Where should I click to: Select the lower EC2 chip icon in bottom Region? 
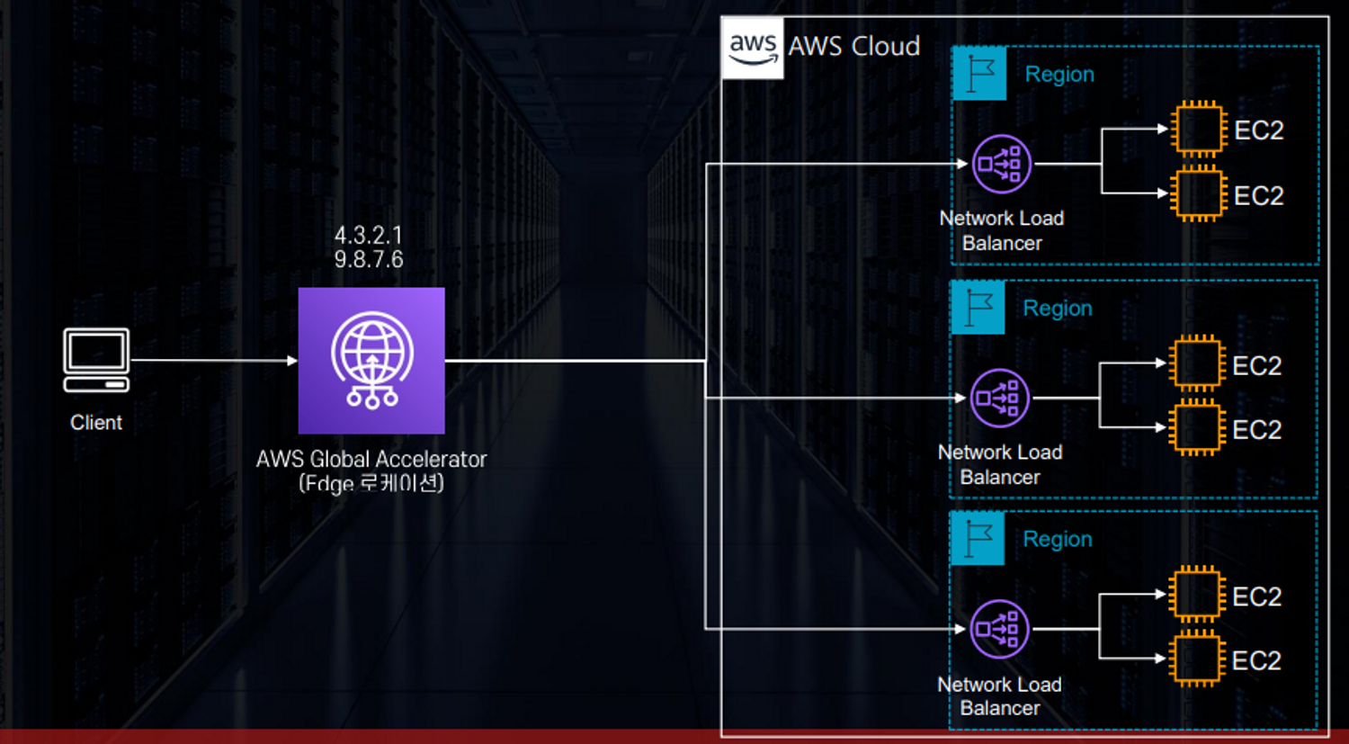coord(1196,659)
